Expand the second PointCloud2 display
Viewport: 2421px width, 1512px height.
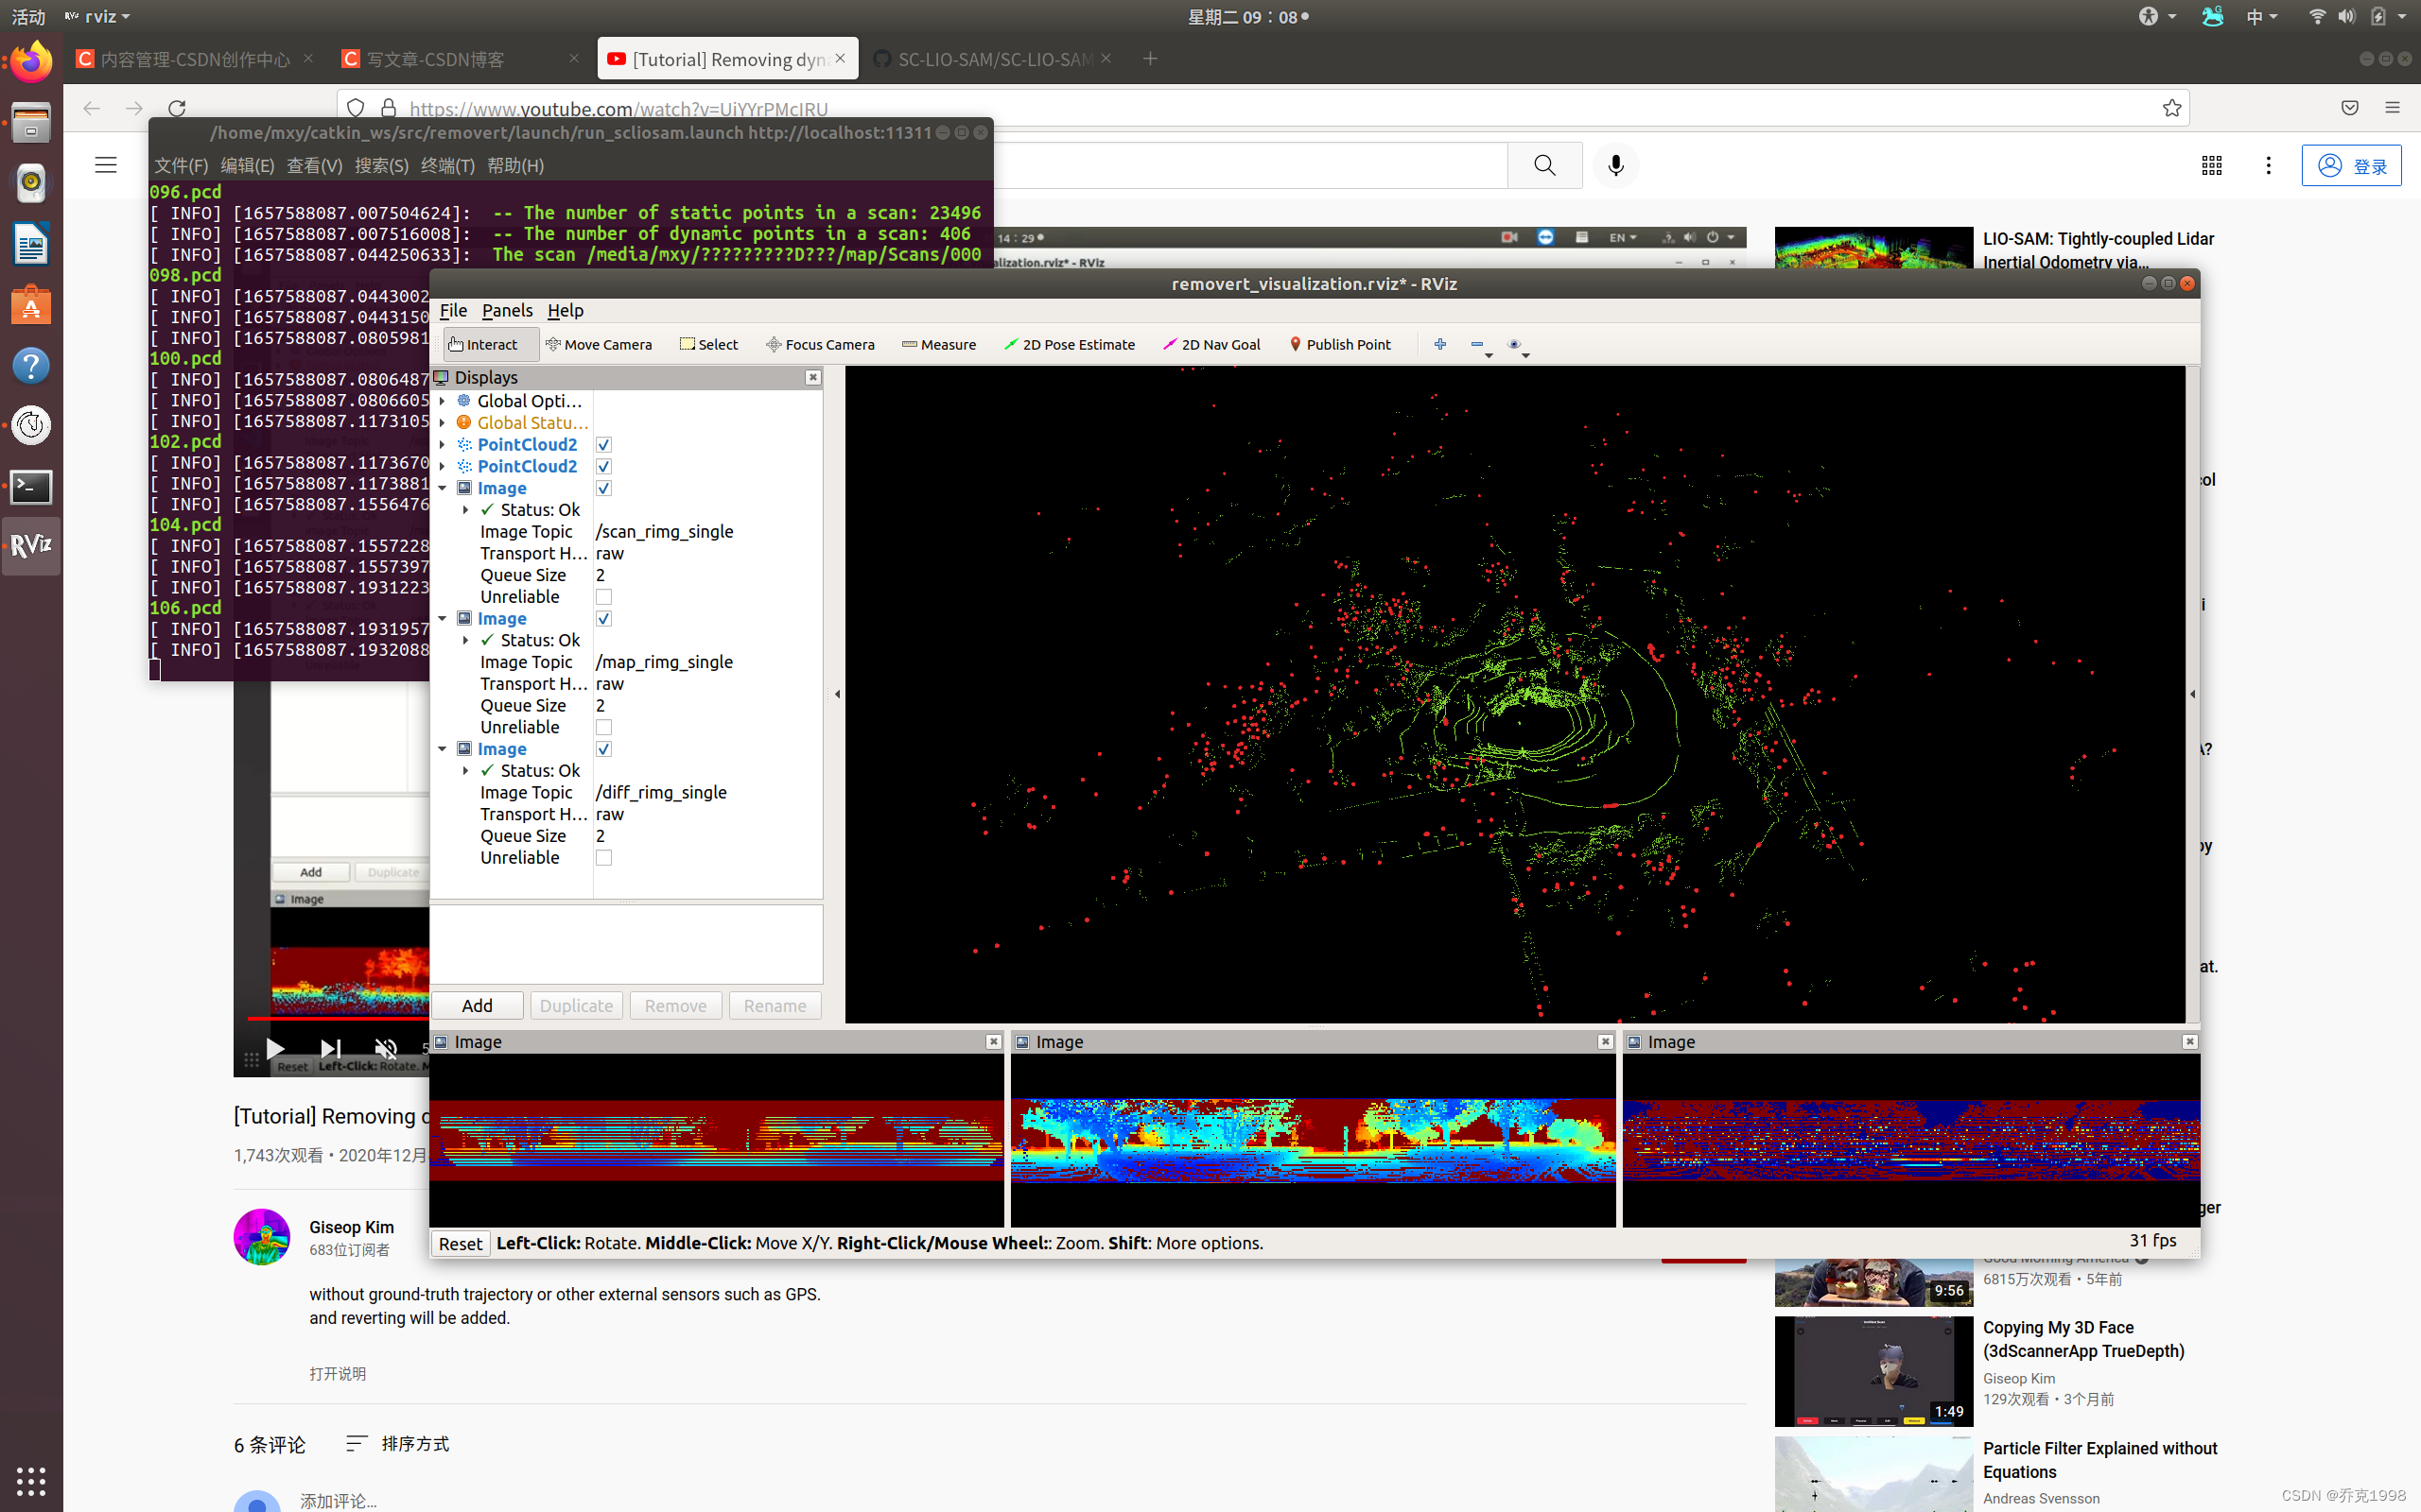pyautogui.click(x=443, y=467)
